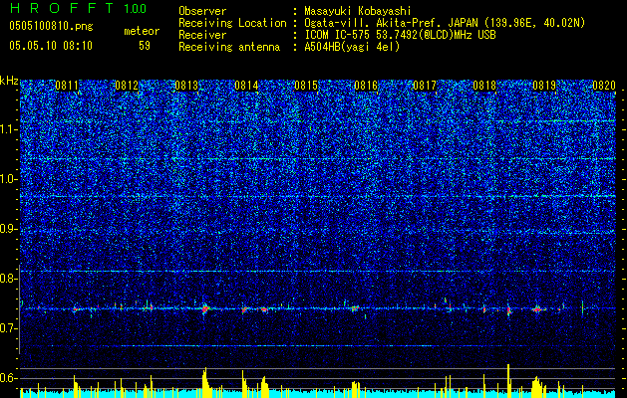Click the Receiving Location label
The width and height of the screenshot is (627, 398).
tap(225, 23)
